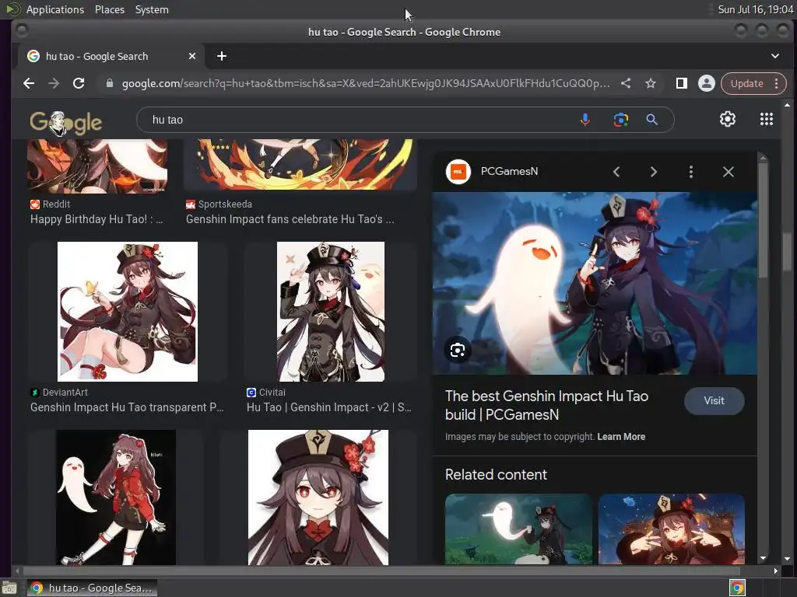Click the large Hu Tao preview image
This screenshot has width=797, height=597.
[x=595, y=283]
